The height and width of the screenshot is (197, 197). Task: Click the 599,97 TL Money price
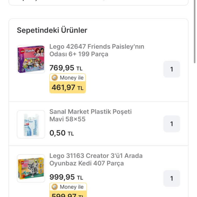67,195
